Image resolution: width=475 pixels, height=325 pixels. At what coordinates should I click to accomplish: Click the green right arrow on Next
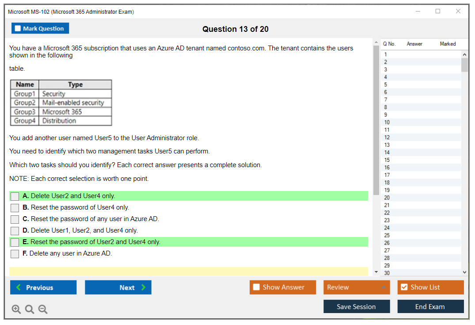click(x=143, y=287)
